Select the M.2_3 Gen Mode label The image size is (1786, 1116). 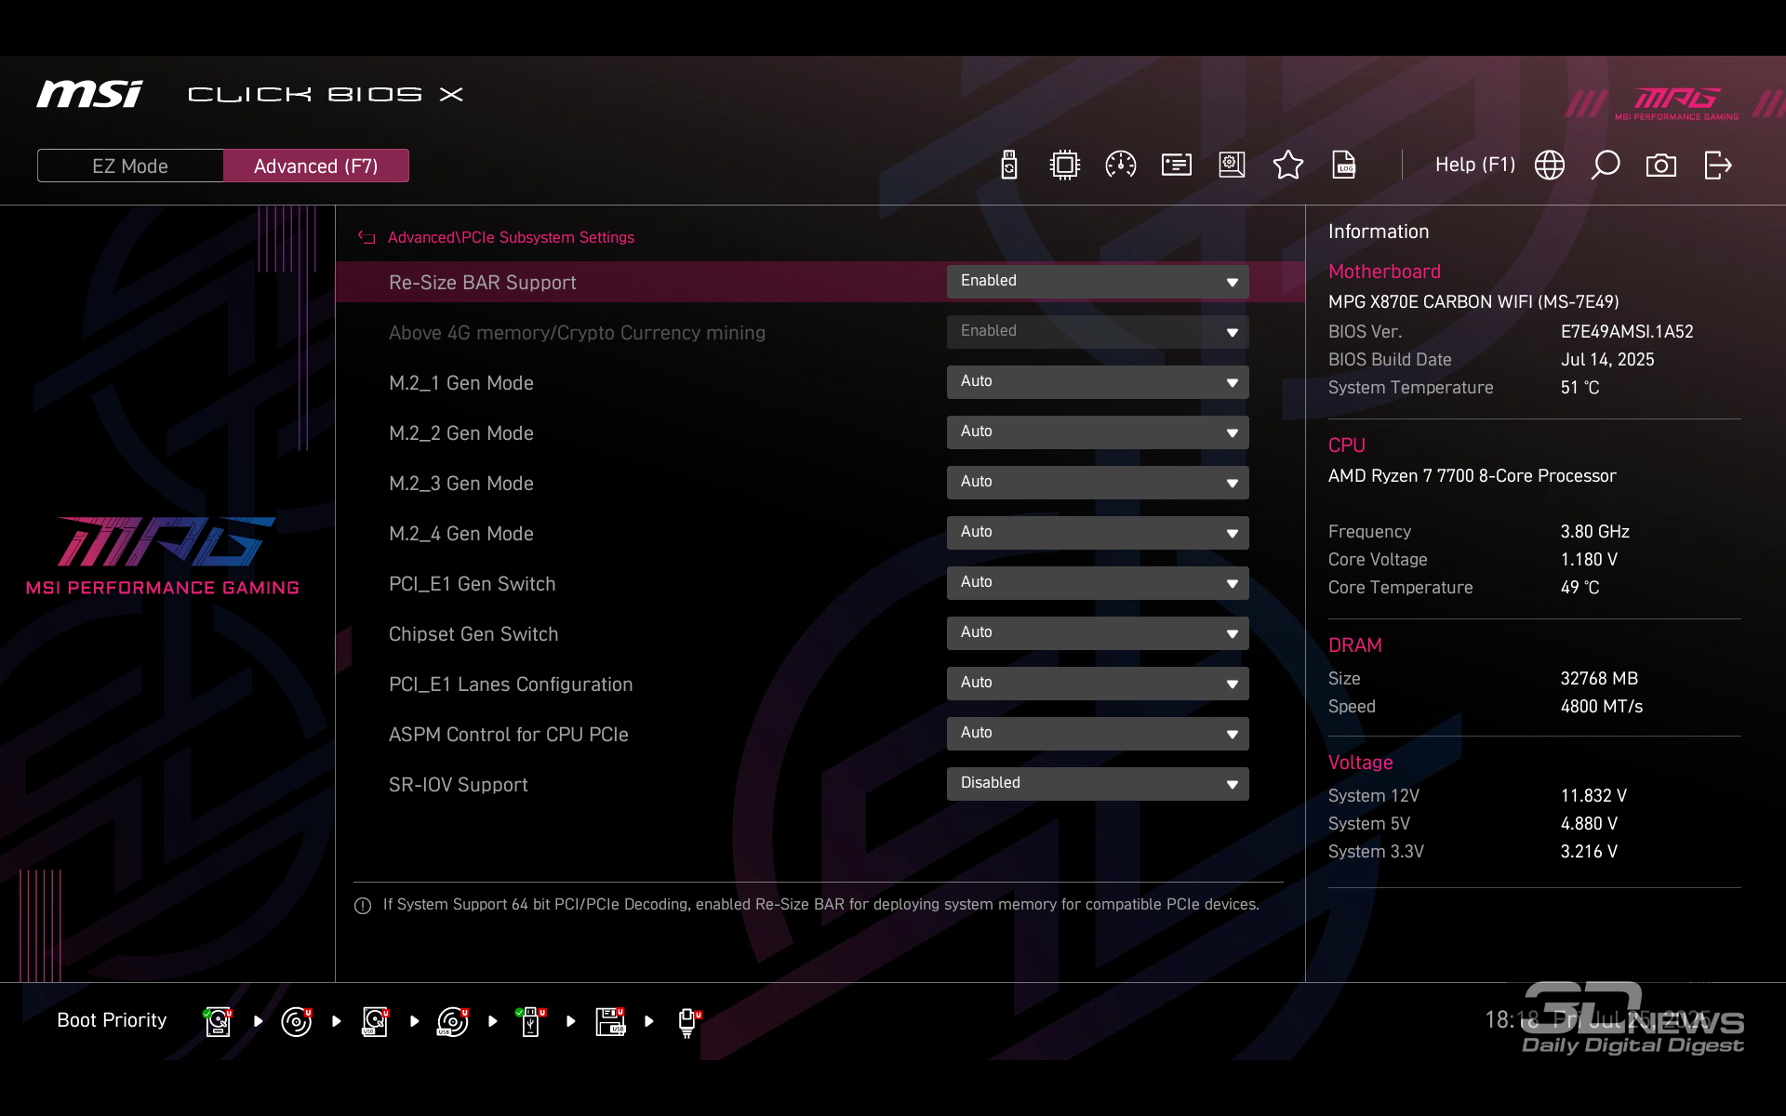point(460,484)
